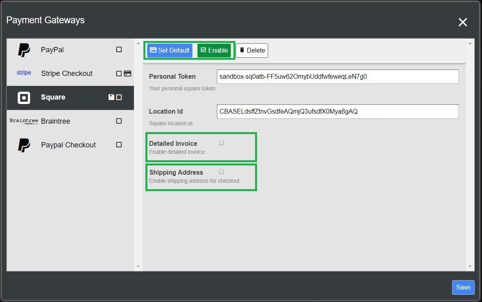Enable the Shipping Address checkbox
This screenshot has width=482, height=302.
221,171
